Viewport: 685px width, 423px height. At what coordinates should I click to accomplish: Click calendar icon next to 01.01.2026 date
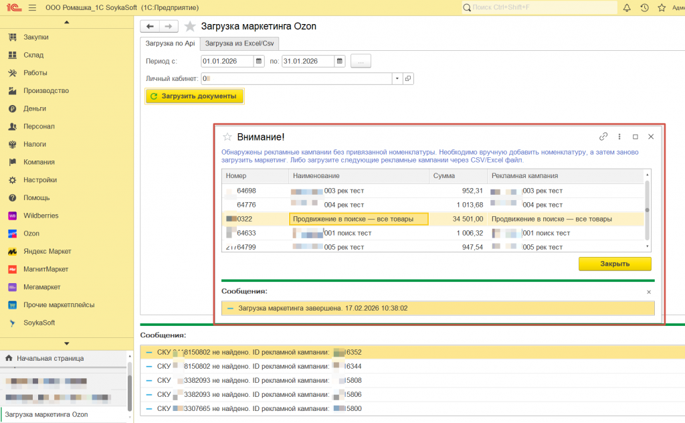(x=259, y=61)
